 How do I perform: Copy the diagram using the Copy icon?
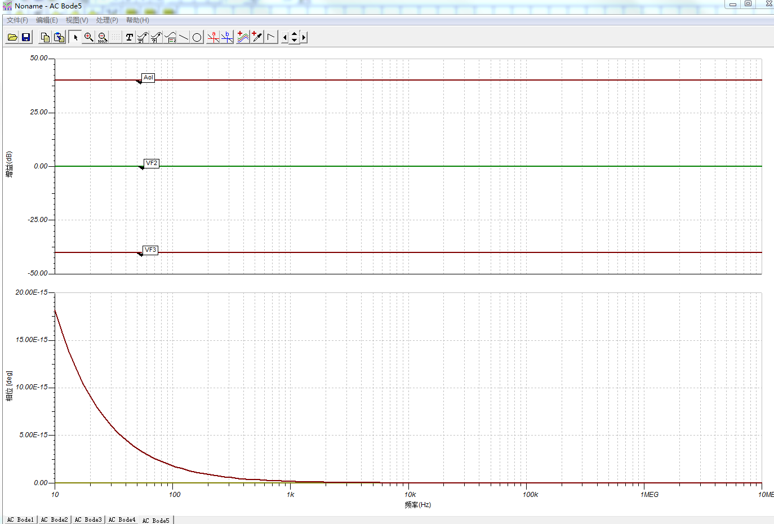46,37
